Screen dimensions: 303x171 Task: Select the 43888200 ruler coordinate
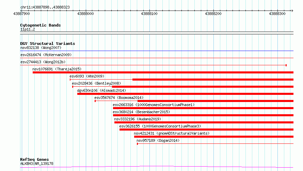point(213,14)
